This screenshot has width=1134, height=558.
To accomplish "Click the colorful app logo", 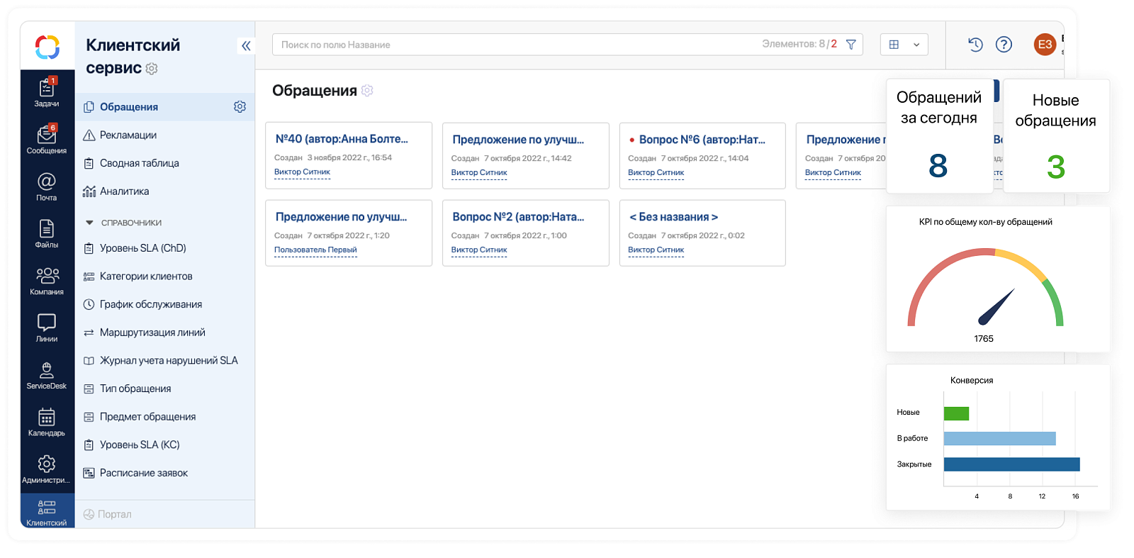I will (x=47, y=48).
